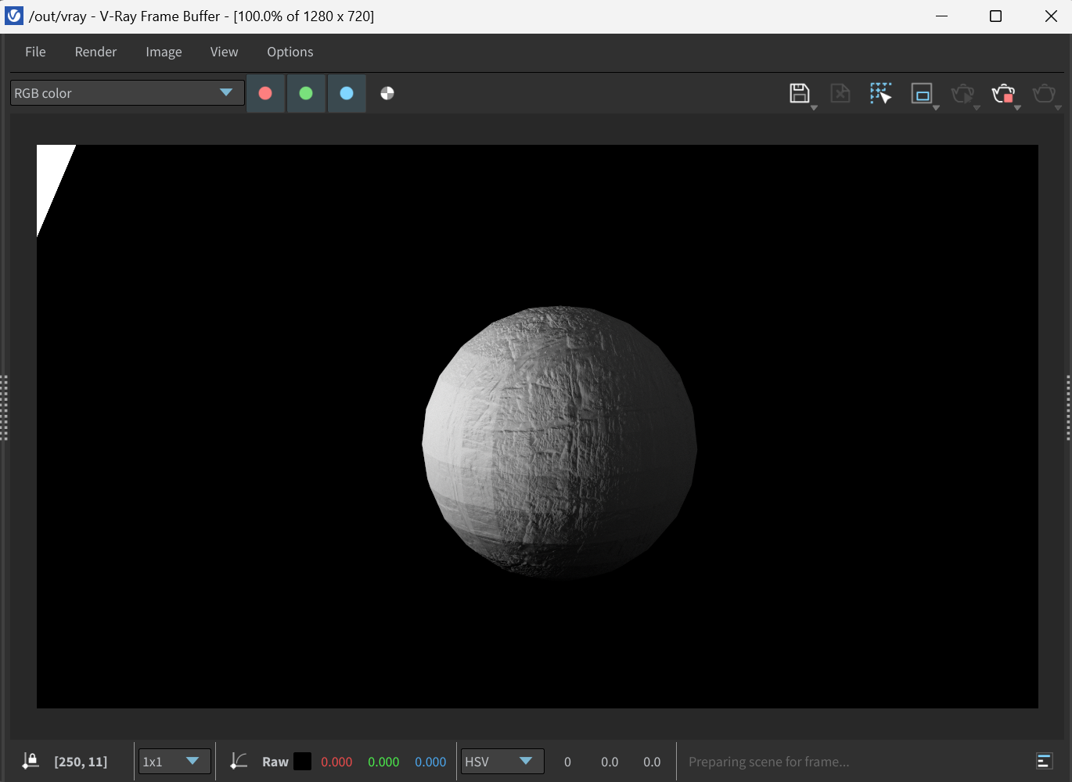1072x782 pixels.
Task: Open the 1x1 sample size dropdown
Action: coord(174,762)
